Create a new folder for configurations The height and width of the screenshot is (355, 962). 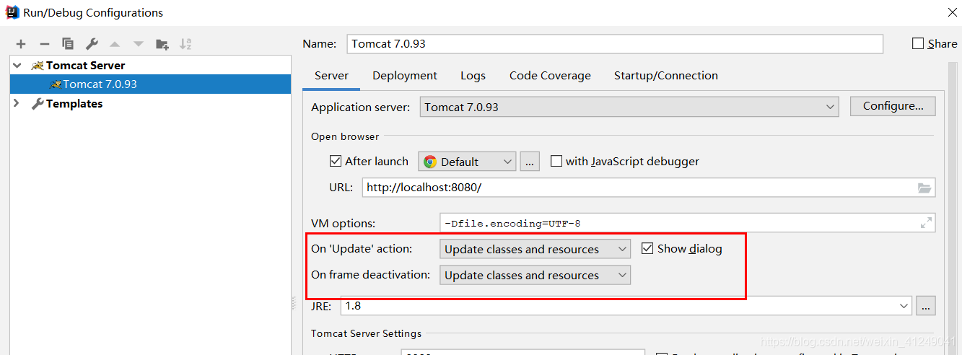pos(162,44)
